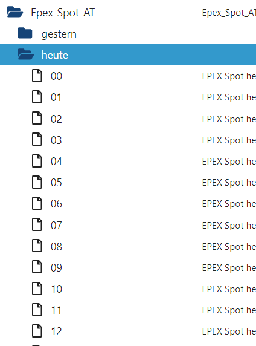Select the gestern folder label
Screen dimensions: 256x346
[x=59, y=34]
